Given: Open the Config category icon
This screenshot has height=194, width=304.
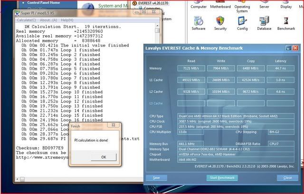Looking at the screenshot, I should (x=242, y=23).
